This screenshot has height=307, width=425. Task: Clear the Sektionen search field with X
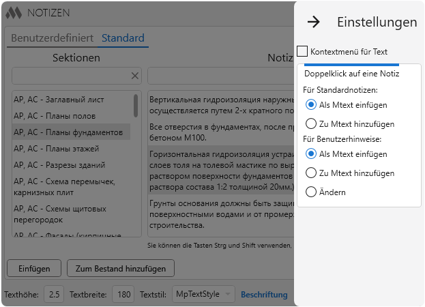point(134,76)
